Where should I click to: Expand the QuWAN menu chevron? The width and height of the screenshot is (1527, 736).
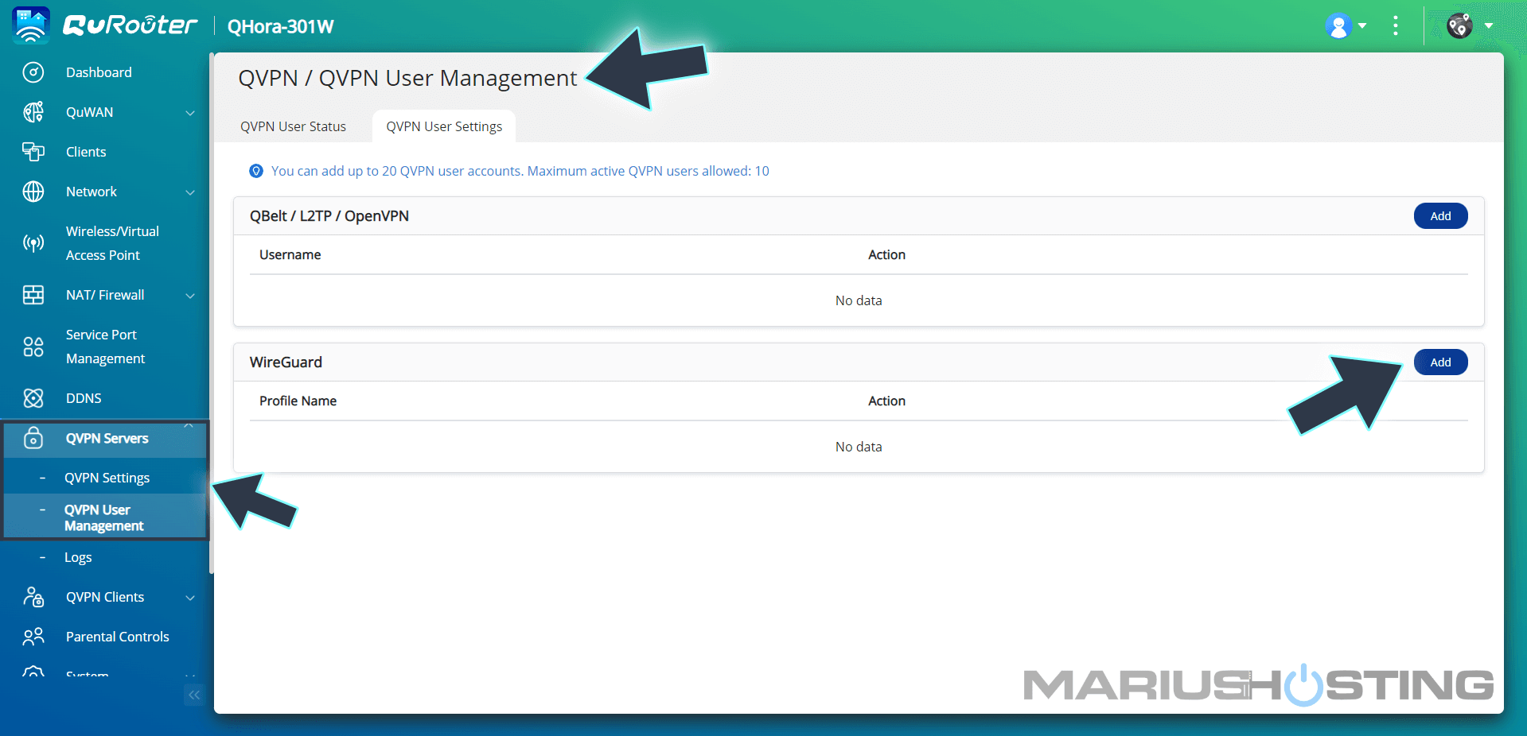[x=190, y=113]
